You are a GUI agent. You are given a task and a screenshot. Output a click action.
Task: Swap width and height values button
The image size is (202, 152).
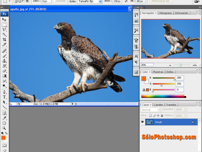(126, 1)
